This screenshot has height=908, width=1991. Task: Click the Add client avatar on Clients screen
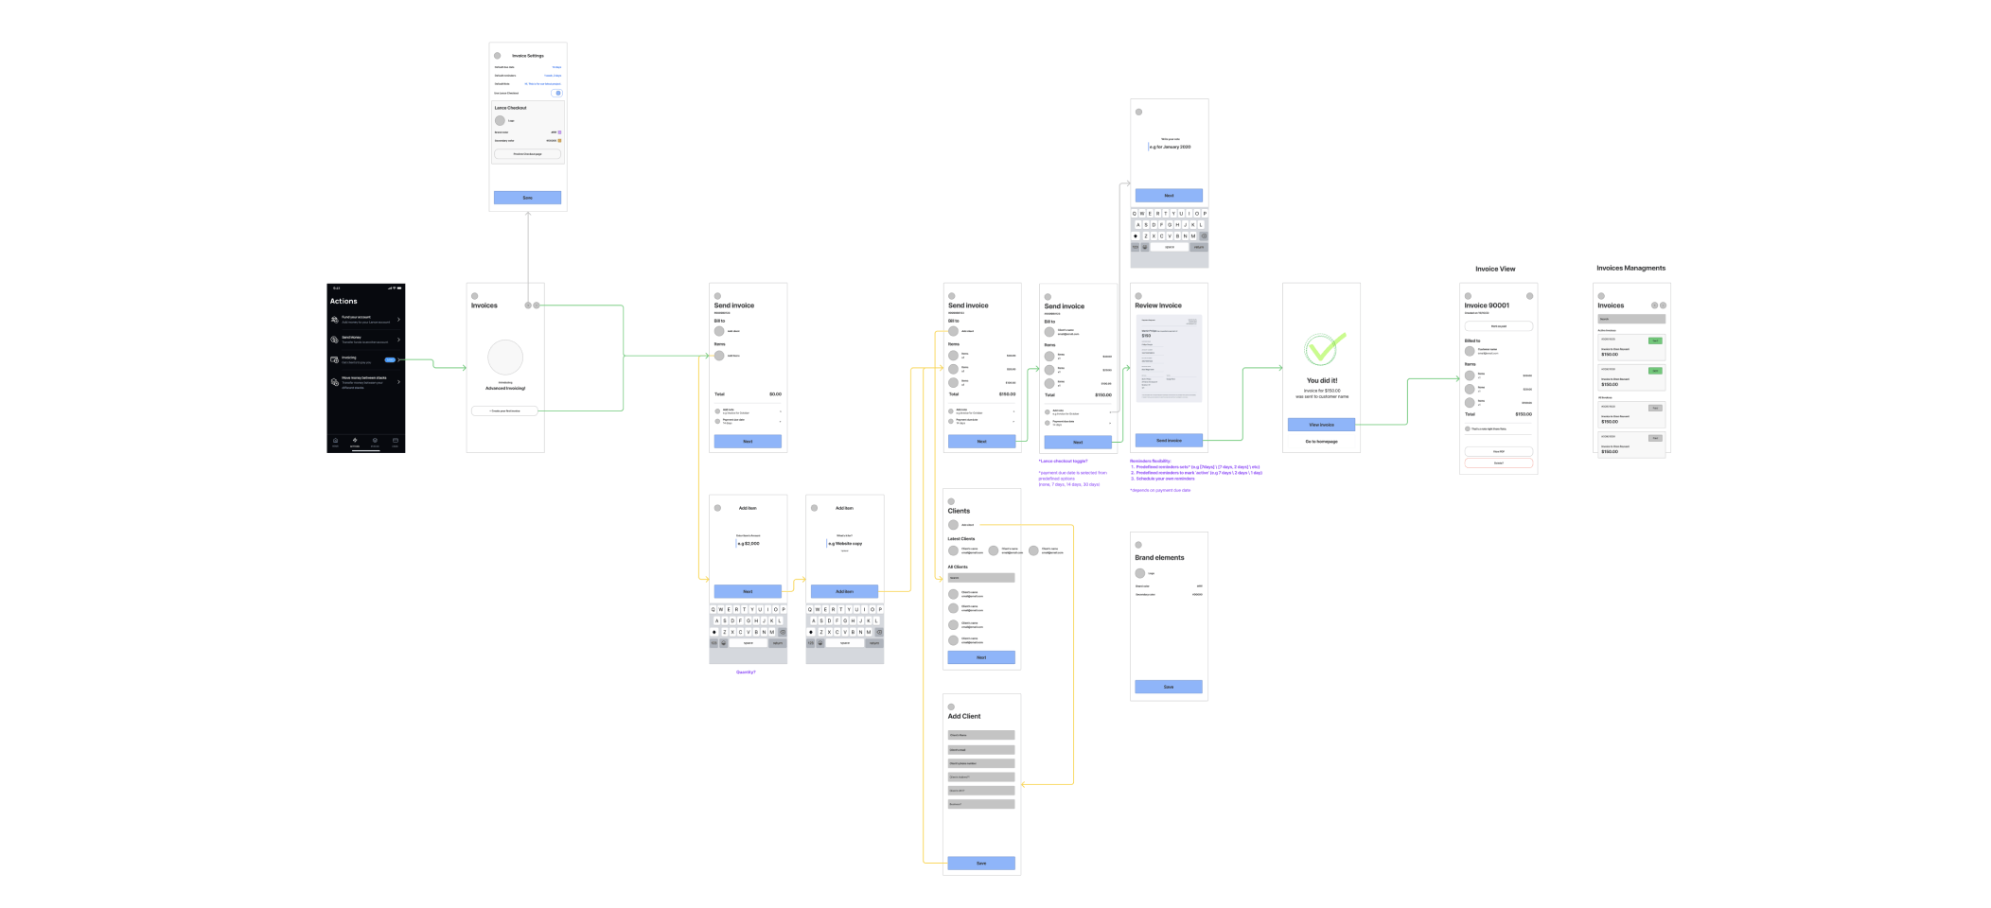(953, 525)
